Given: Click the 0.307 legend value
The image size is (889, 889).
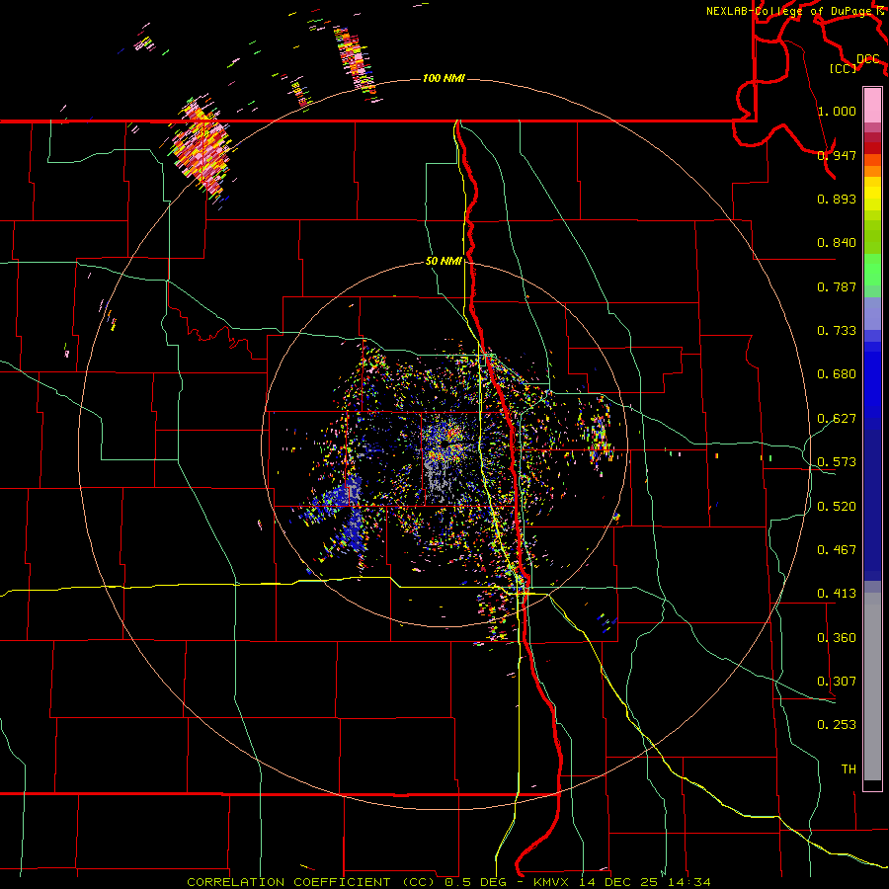Looking at the screenshot, I should click(837, 682).
